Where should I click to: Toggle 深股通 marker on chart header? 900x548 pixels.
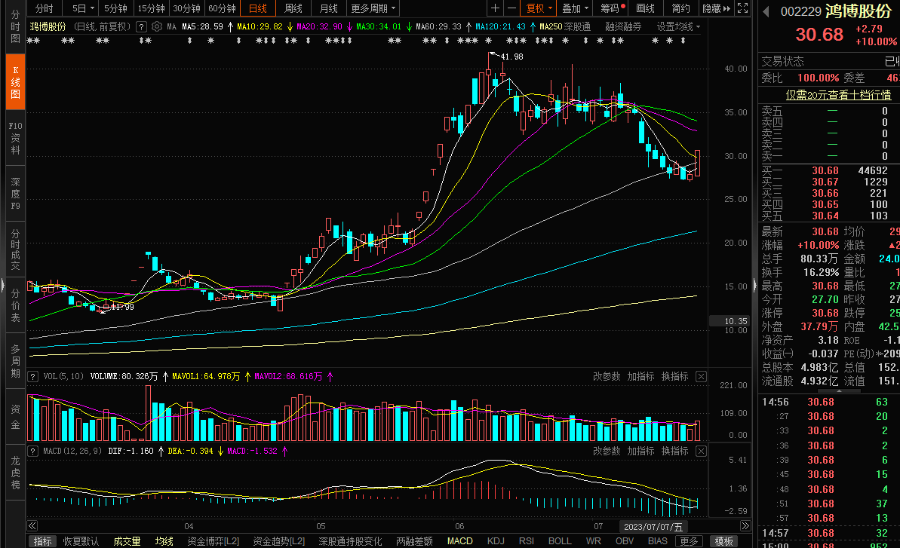[x=577, y=26]
